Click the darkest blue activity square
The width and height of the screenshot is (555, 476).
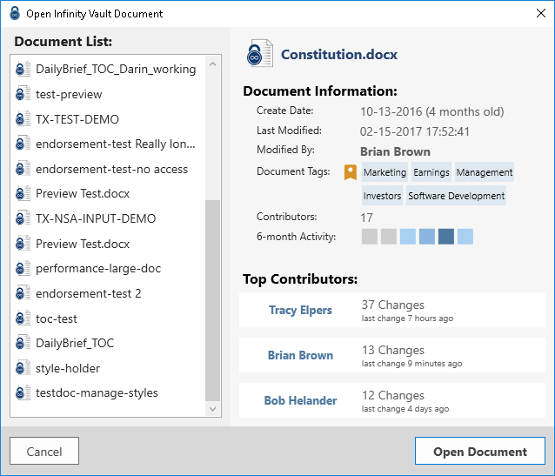pos(446,237)
